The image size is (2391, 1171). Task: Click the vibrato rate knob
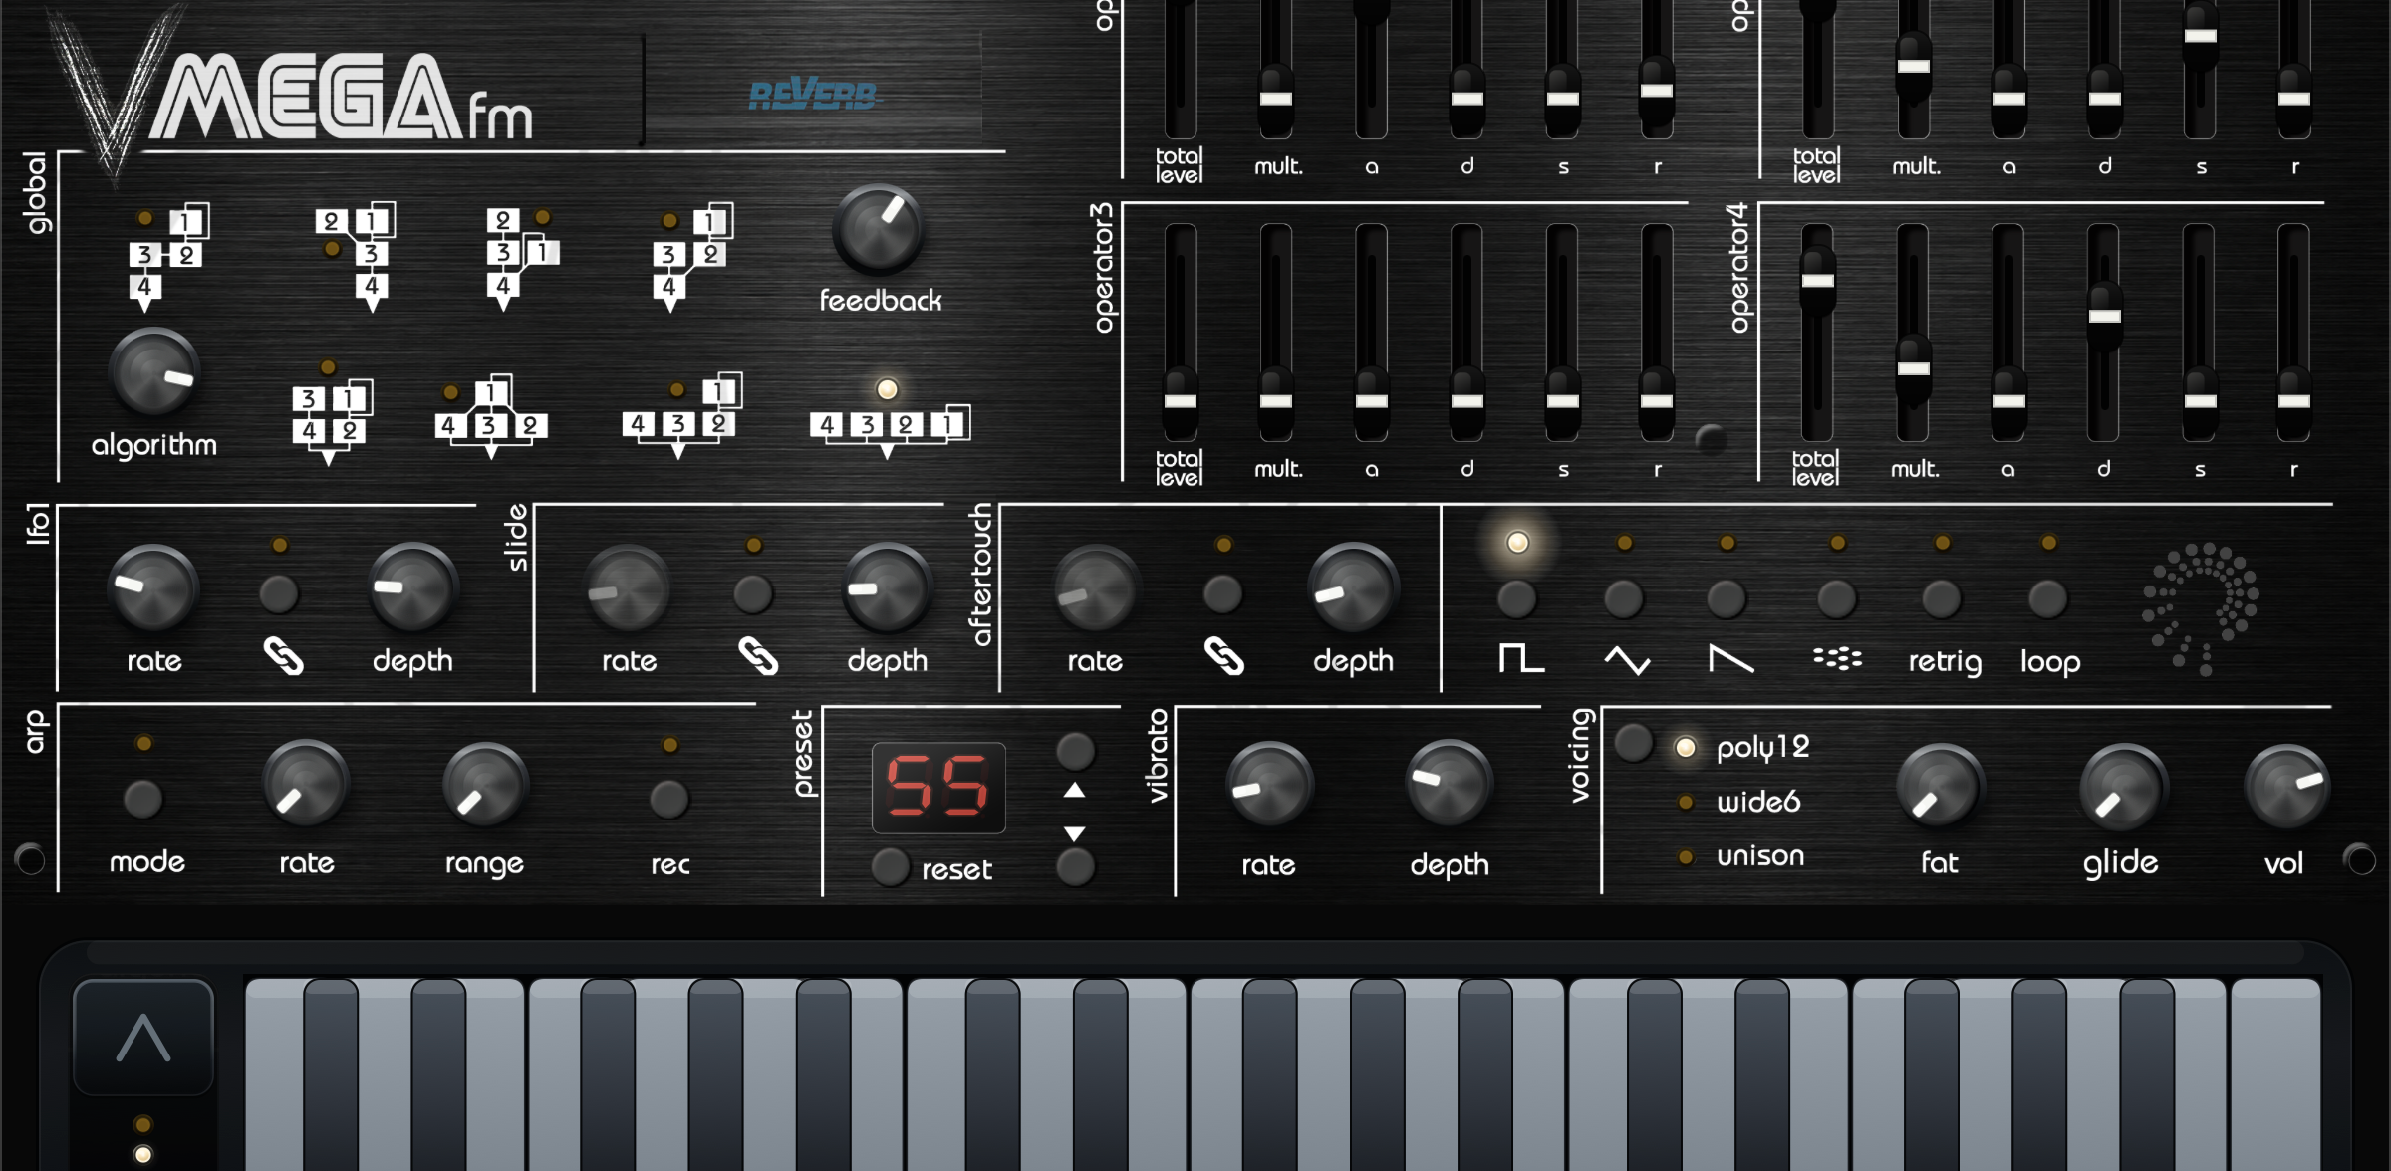(1269, 785)
